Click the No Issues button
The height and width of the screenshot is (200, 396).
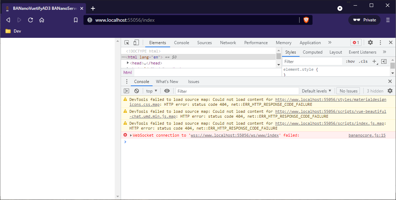349,91
